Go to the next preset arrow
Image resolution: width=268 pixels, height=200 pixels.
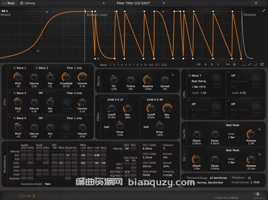(164, 3)
